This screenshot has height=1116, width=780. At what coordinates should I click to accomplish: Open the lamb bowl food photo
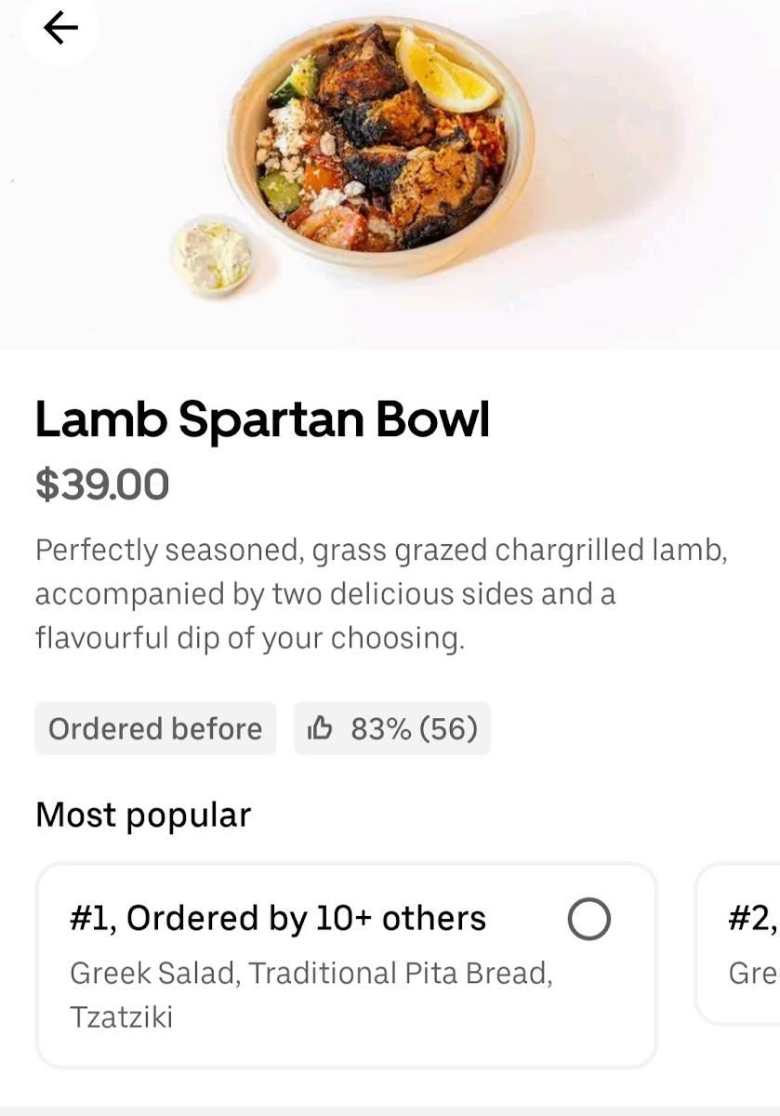(379, 149)
